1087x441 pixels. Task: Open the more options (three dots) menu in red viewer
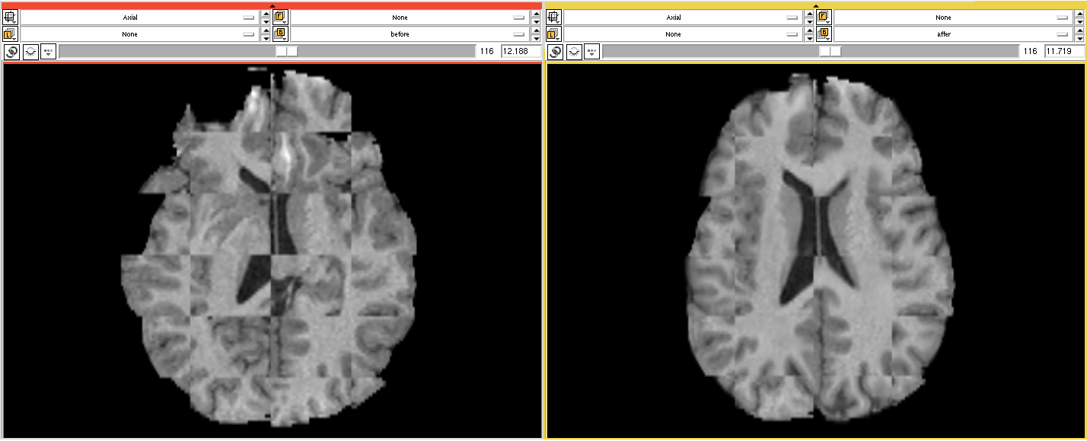click(49, 52)
